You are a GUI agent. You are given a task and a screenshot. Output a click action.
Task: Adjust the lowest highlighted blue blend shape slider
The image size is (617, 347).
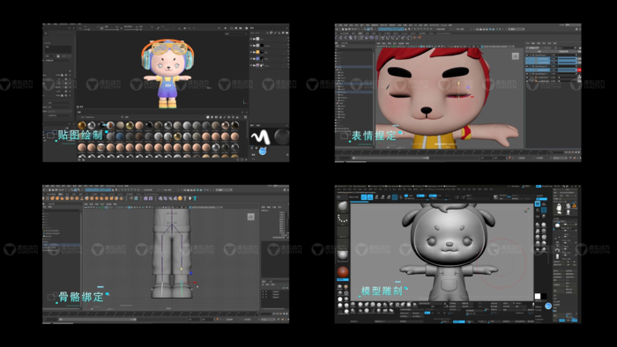coord(567,70)
